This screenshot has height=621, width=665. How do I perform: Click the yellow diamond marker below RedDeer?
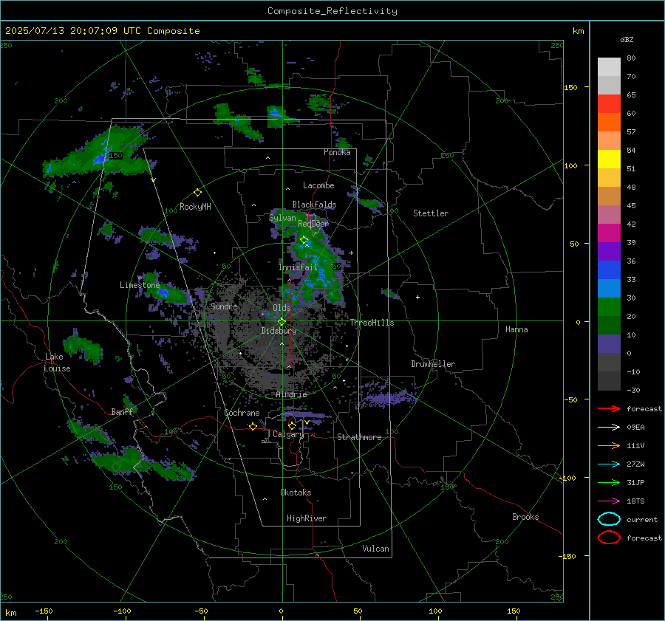point(304,240)
